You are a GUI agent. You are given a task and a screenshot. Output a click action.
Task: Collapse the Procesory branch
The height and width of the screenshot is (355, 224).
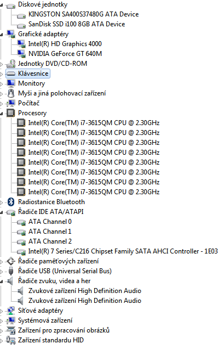pyautogui.click(x=2, y=114)
